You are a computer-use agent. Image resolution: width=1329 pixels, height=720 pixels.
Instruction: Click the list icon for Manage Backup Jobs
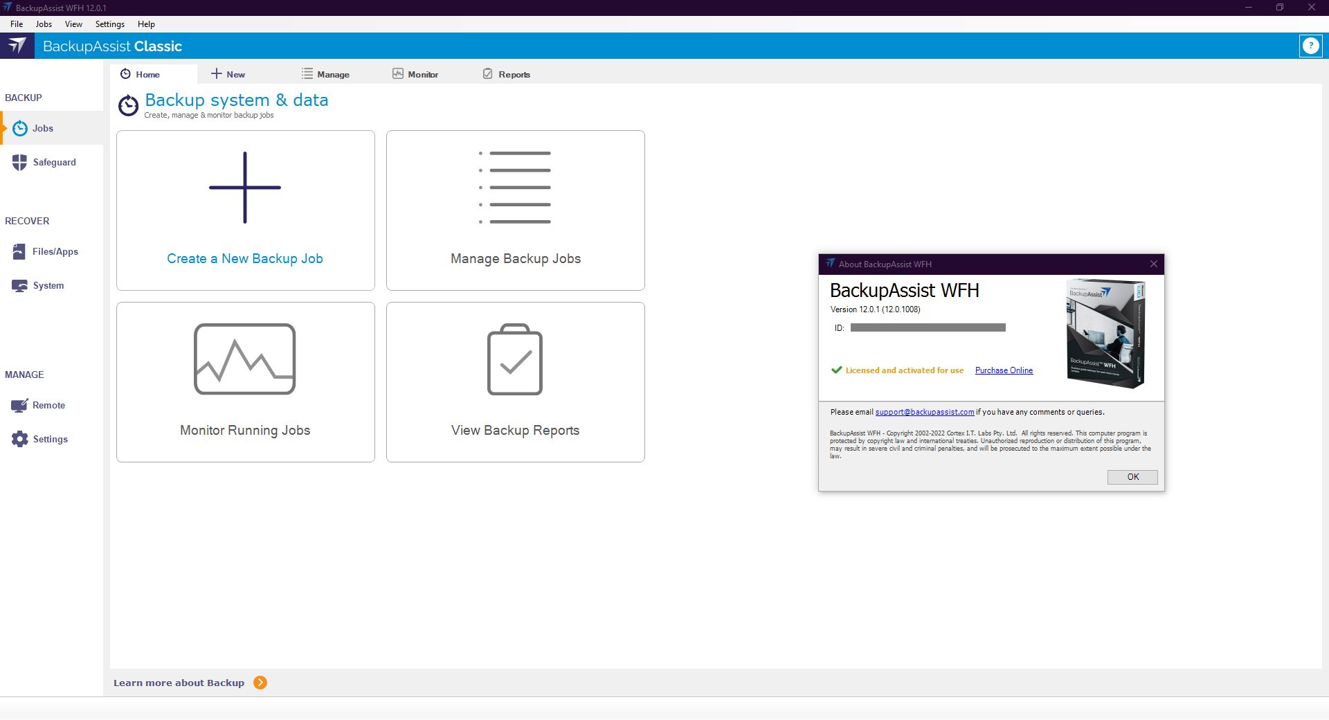coord(515,188)
